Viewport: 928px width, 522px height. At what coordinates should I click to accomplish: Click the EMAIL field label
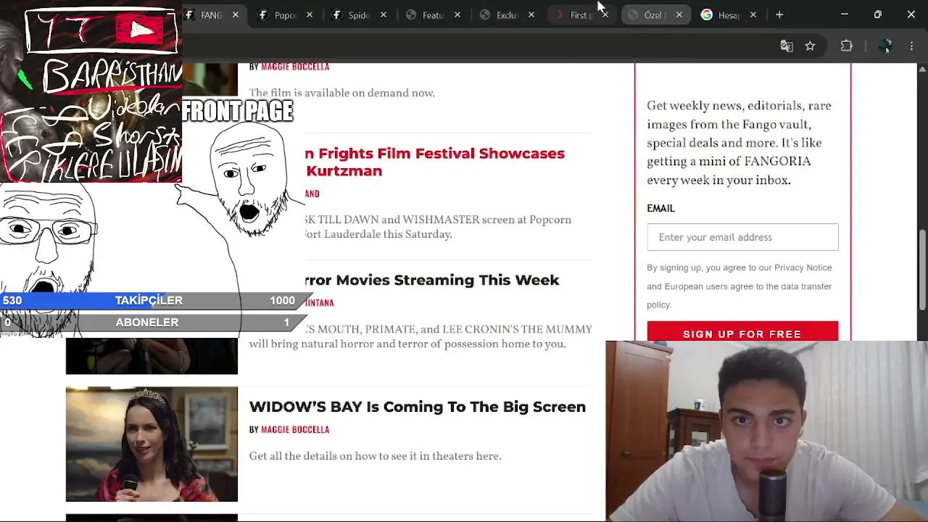pos(660,208)
